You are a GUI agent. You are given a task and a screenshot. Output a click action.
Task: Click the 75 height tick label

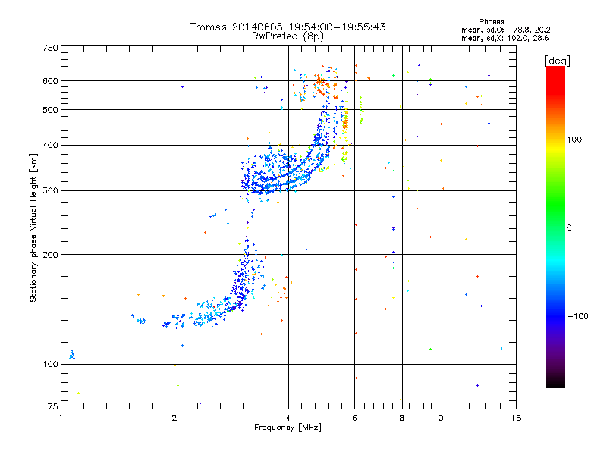point(53,406)
